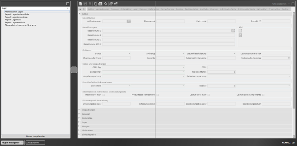Click the Pharmacode input field
297x146 pixels.
point(171,21)
